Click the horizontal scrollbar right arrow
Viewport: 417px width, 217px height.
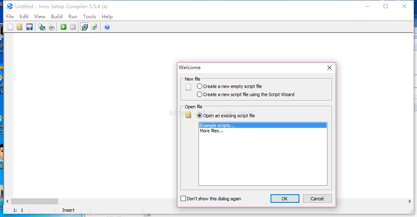[x=410, y=201]
